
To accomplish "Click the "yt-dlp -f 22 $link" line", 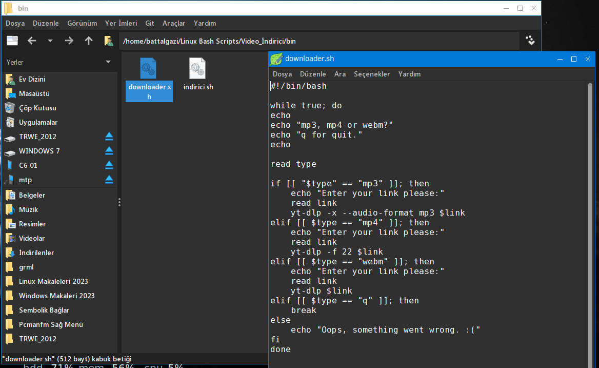I will point(337,252).
